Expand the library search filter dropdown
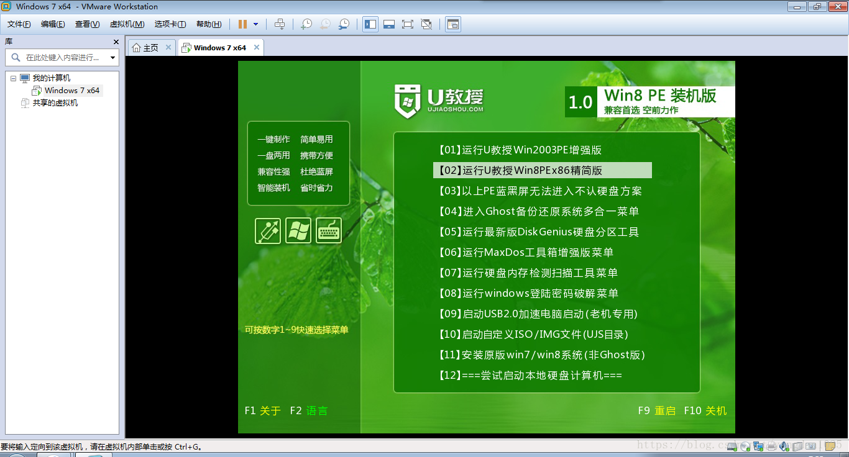This screenshot has width=849, height=457. coord(112,58)
